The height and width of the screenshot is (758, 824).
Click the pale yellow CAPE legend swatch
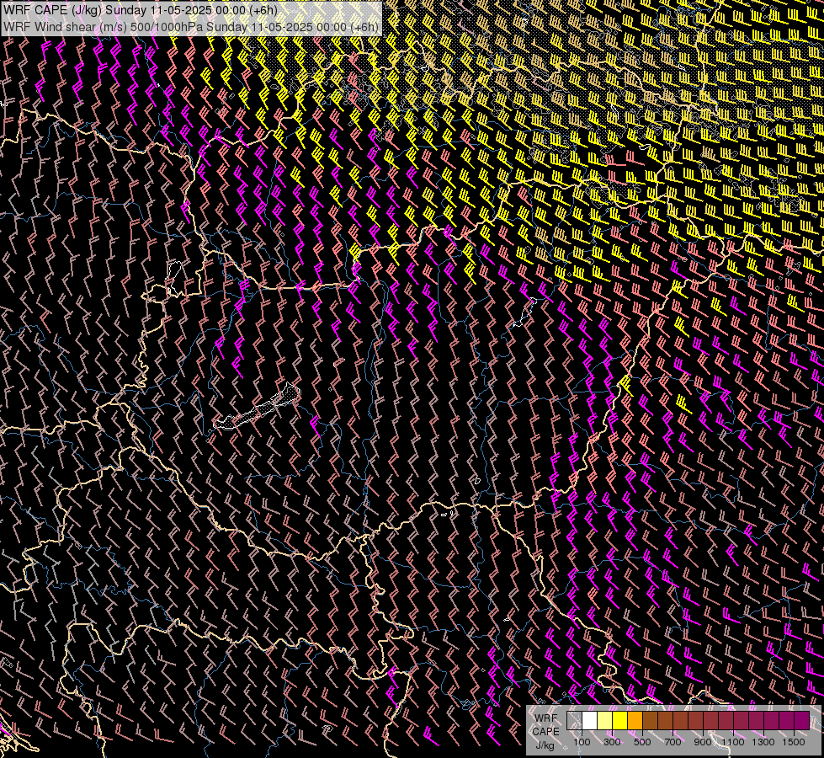click(605, 721)
